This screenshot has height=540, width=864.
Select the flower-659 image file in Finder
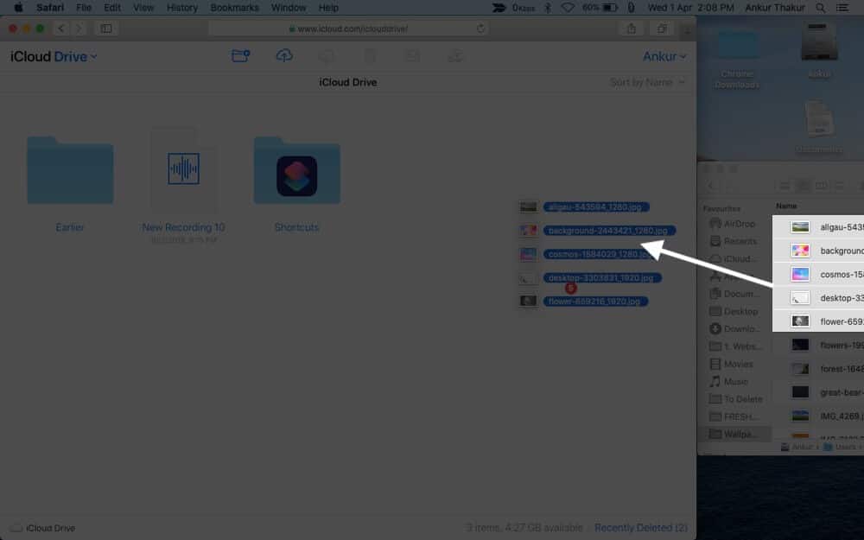pos(818,321)
